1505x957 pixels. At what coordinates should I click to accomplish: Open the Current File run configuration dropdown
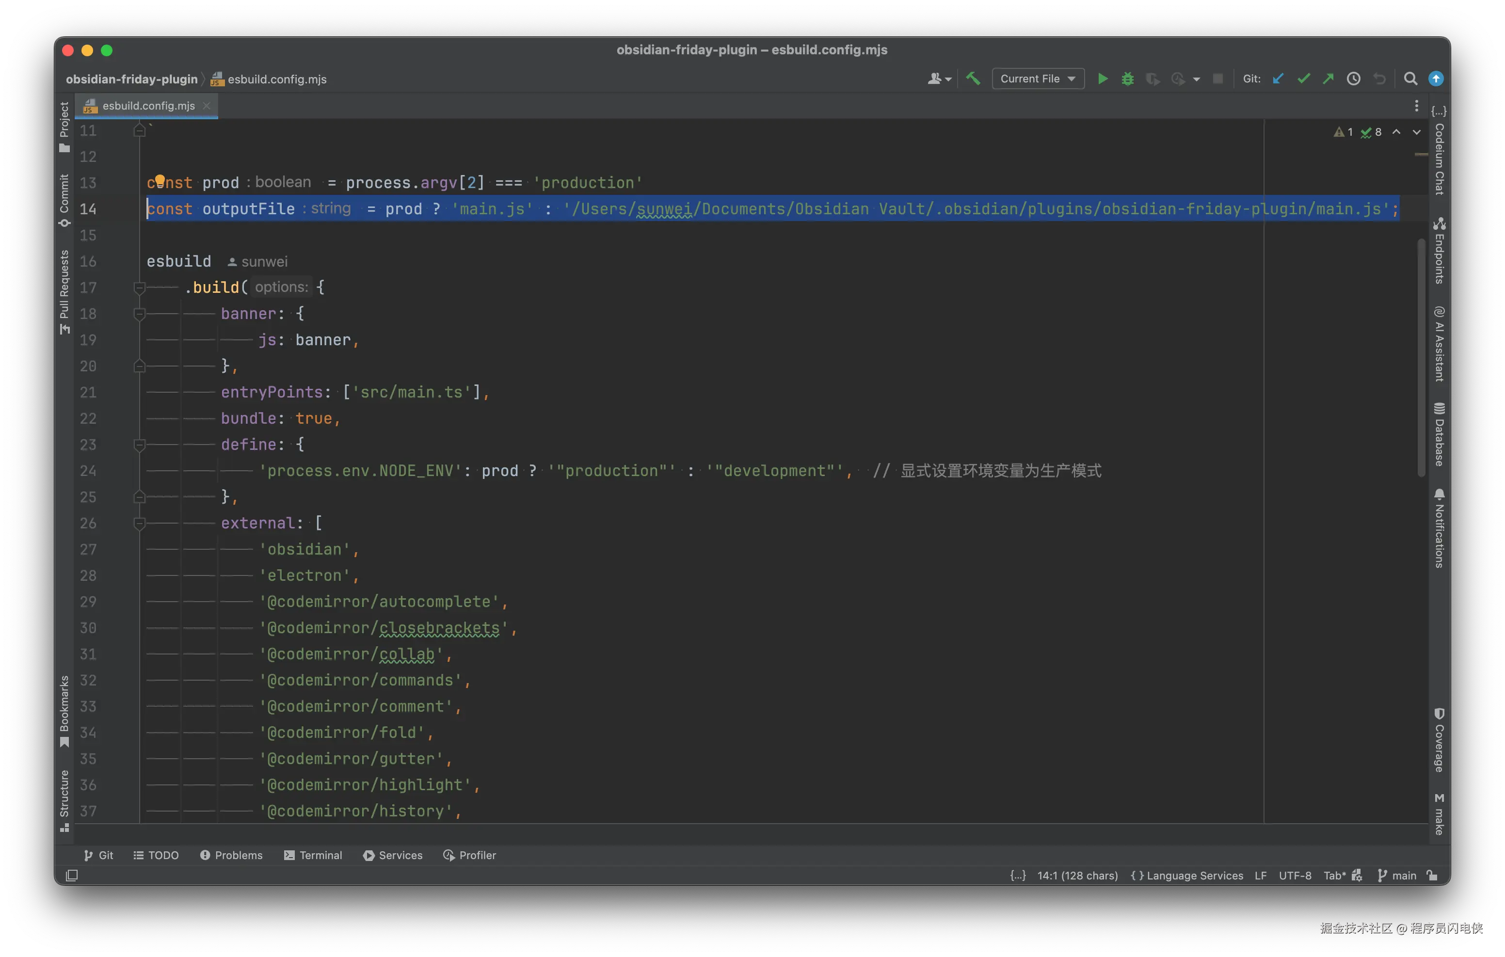pos(1038,79)
